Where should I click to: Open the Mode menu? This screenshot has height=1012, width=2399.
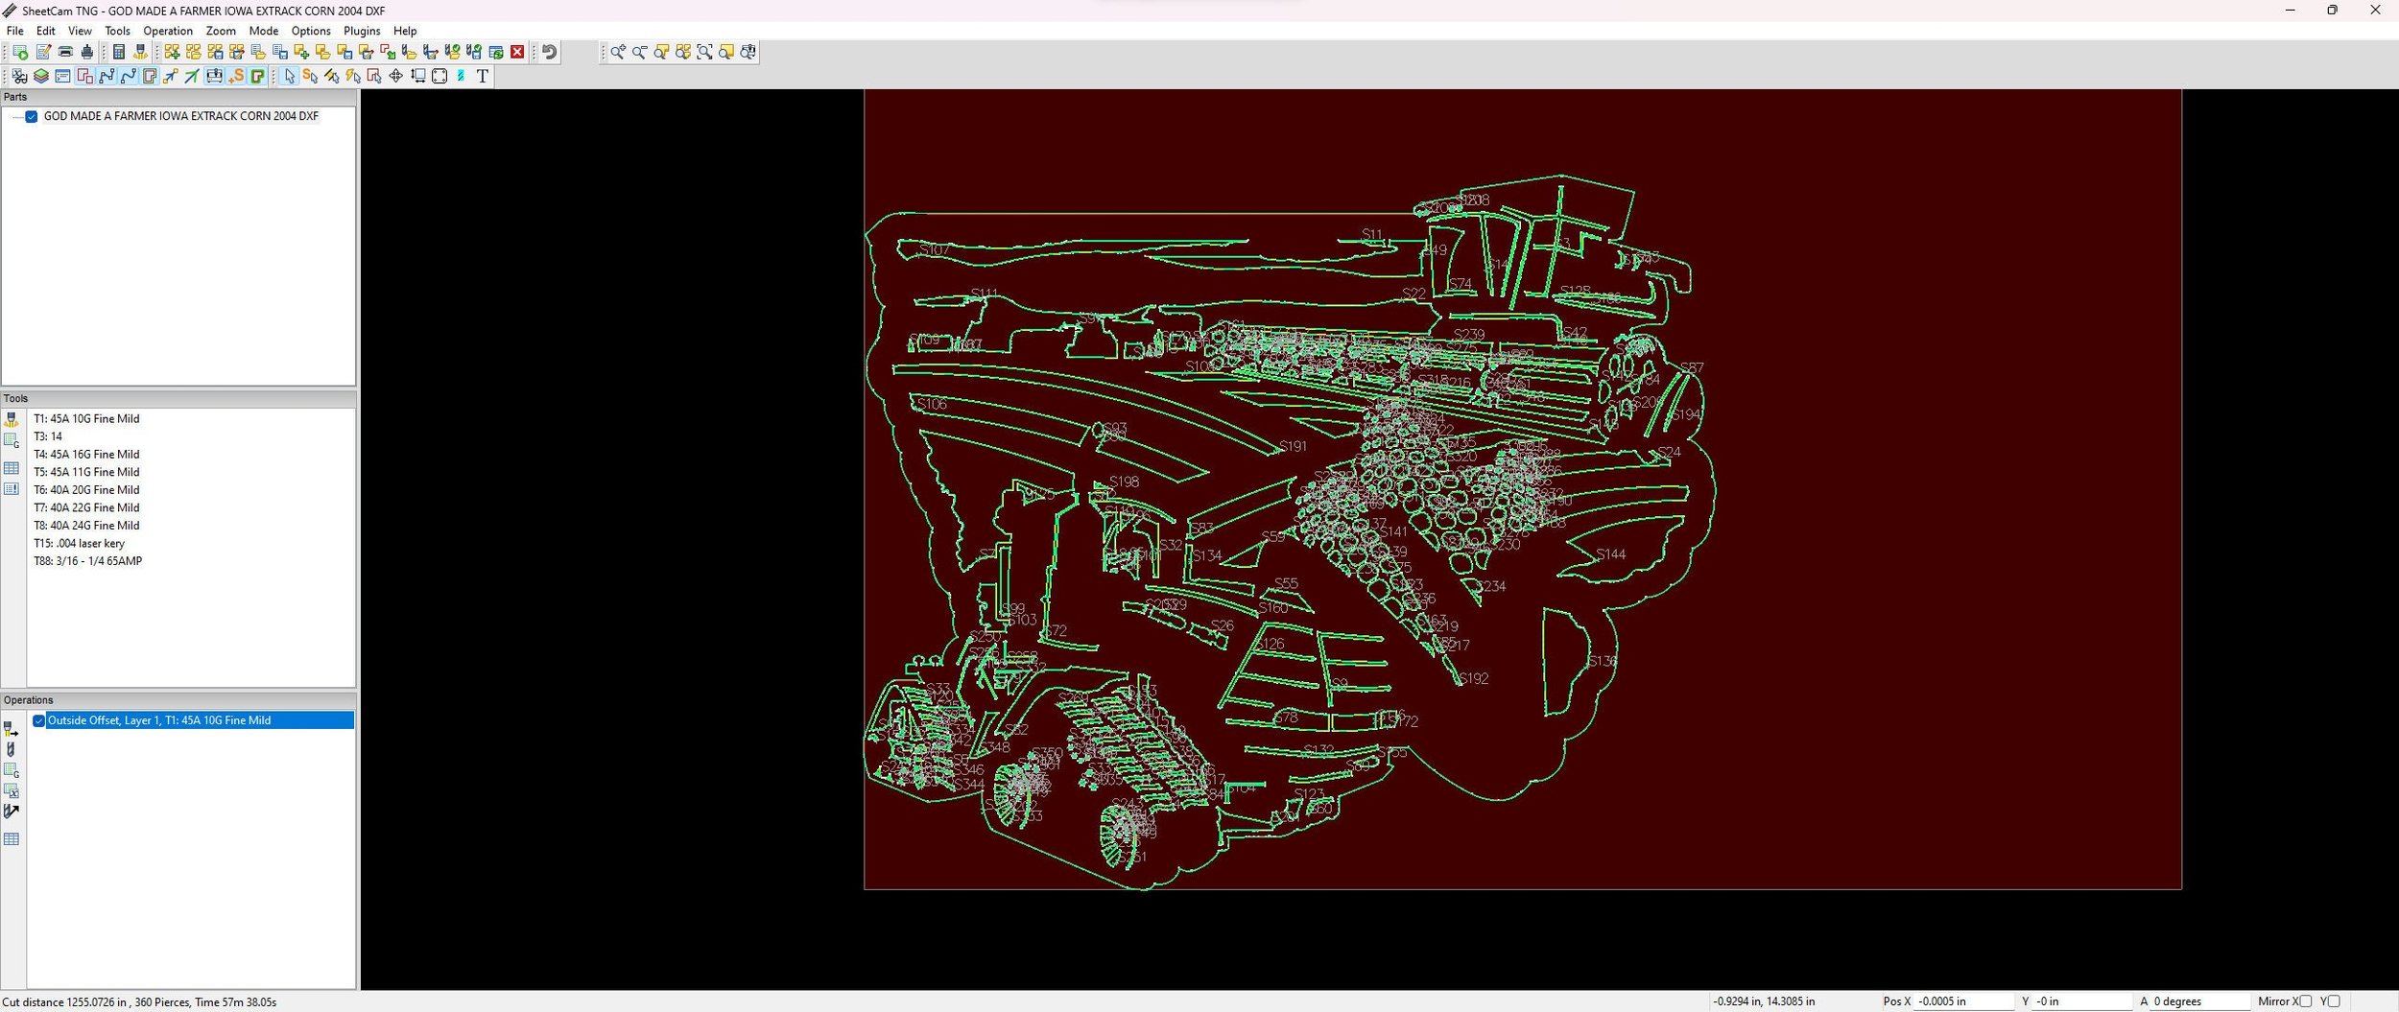click(x=264, y=31)
